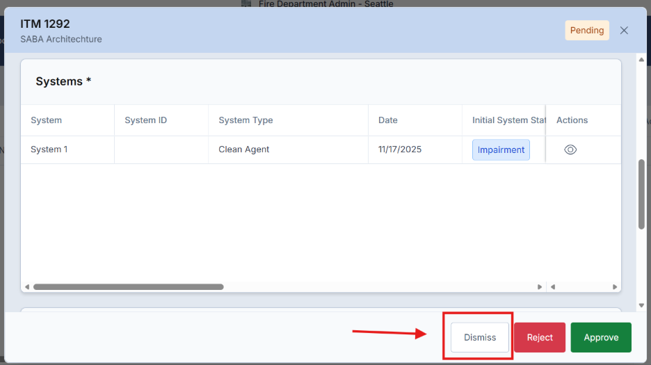The image size is (651, 365).
Task: Click the Clean Agent cell in the table
Action: click(x=243, y=149)
